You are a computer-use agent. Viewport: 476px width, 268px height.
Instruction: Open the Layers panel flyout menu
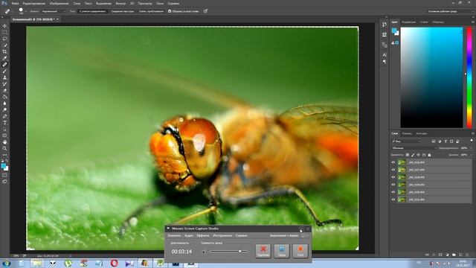point(473,133)
